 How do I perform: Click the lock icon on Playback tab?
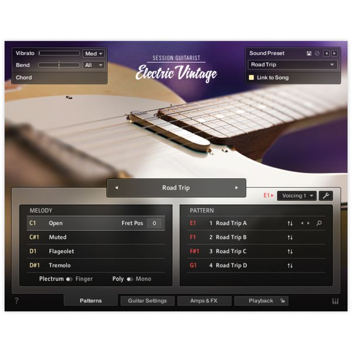click(282, 300)
